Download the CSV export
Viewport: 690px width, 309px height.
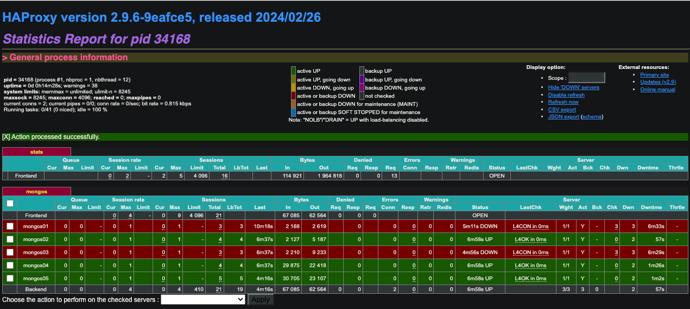[x=562, y=110]
